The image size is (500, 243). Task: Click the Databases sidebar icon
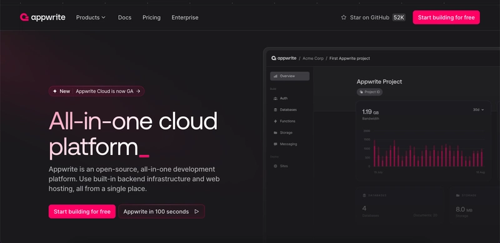pyautogui.click(x=276, y=110)
